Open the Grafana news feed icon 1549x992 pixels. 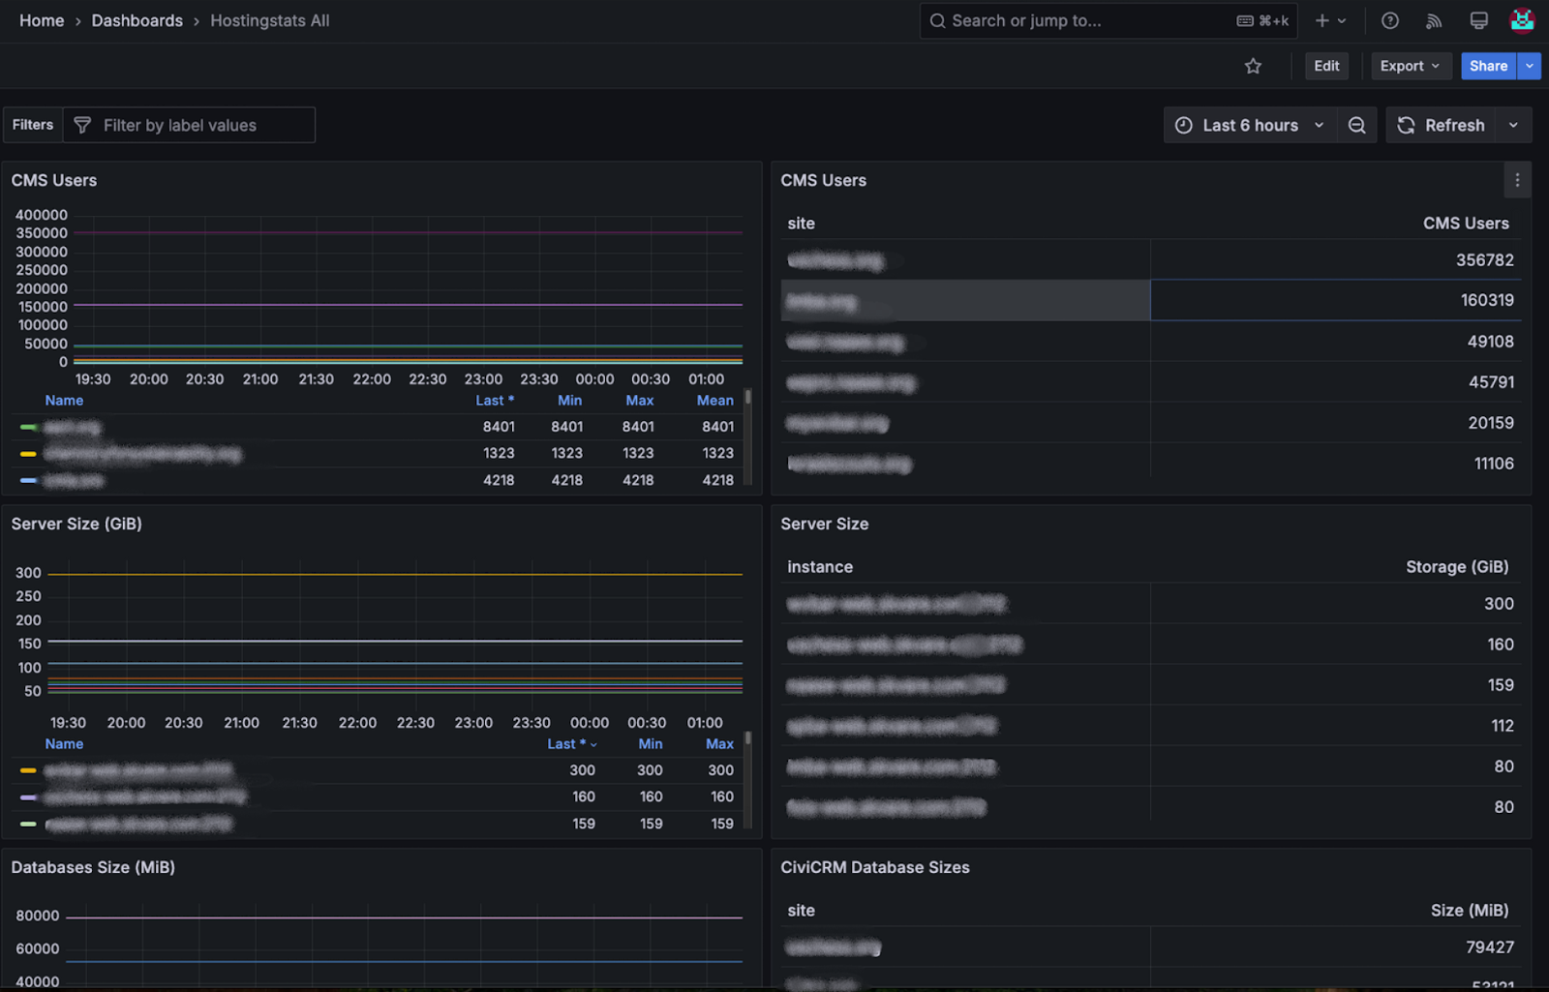click(x=1434, y=20)
